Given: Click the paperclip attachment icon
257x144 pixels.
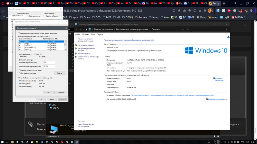Looking at the screenshot, I should (x=31, y=124).
